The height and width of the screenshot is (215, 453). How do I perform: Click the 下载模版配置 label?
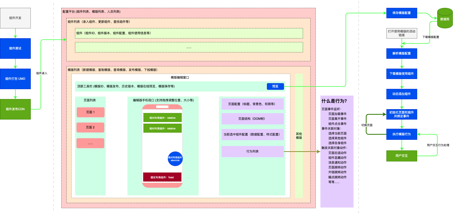coord(431,37)
